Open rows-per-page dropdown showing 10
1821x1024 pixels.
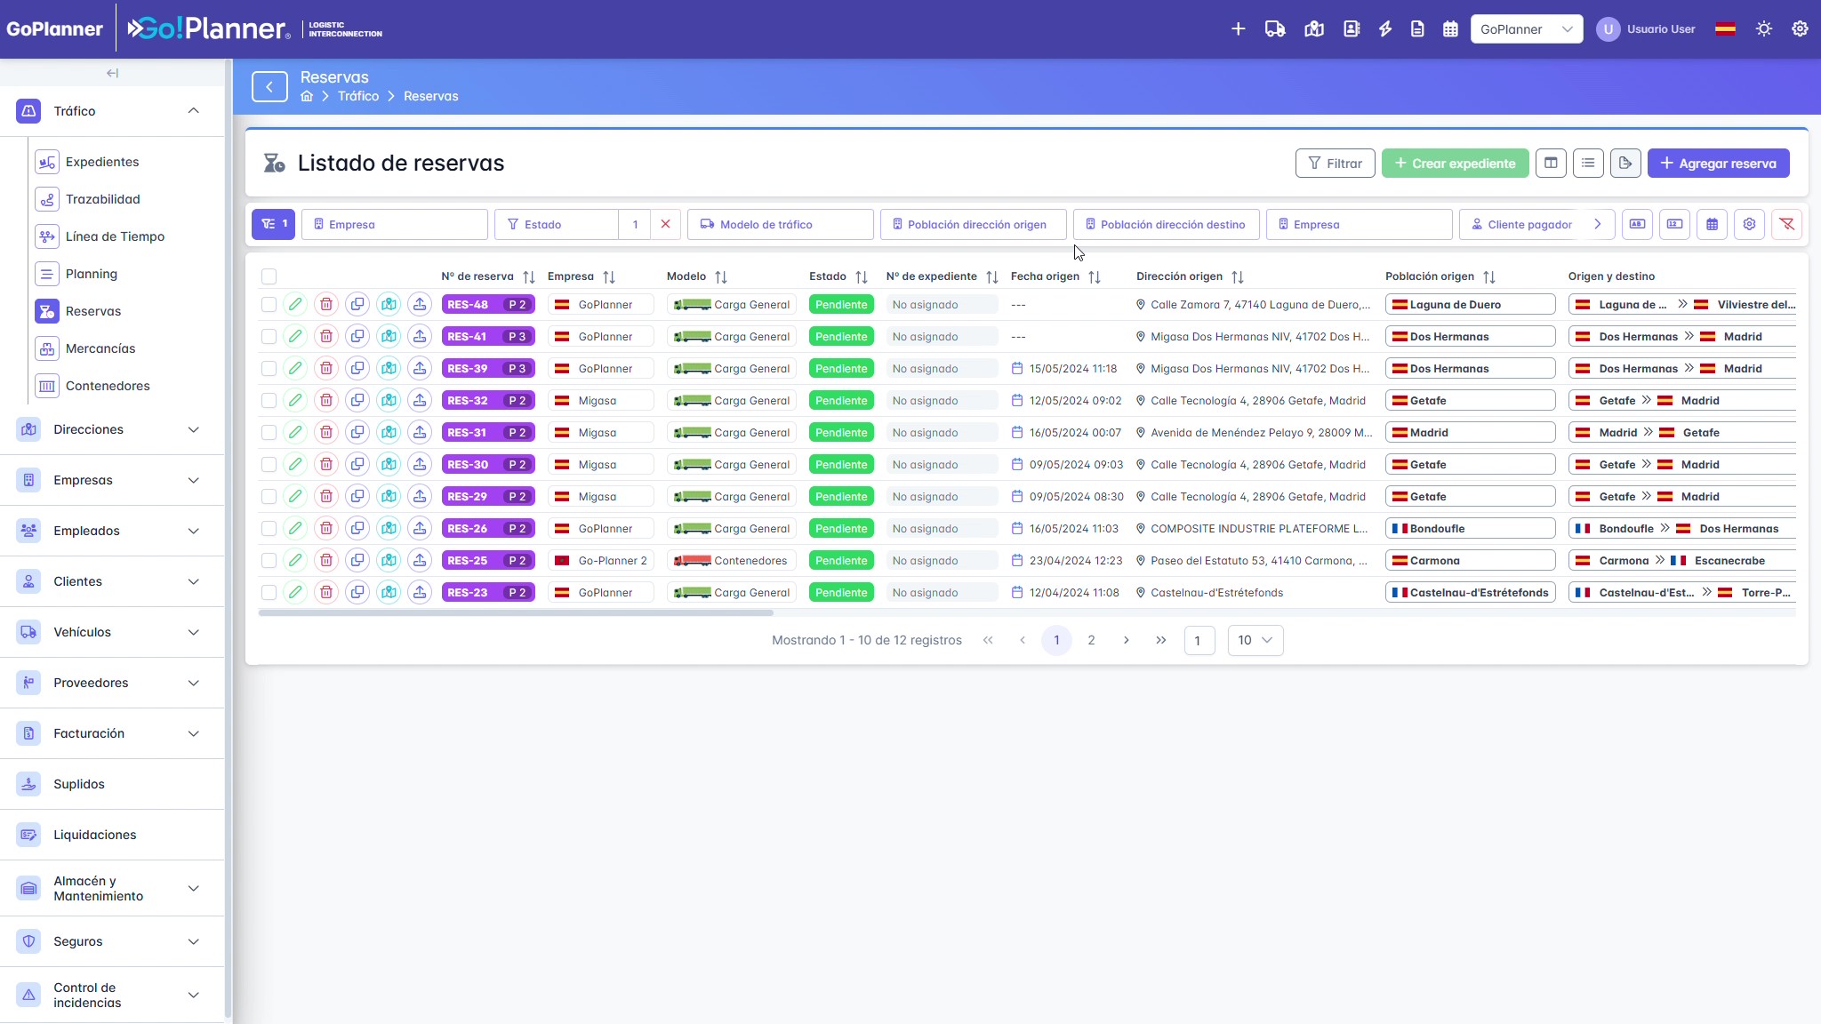1255,641
